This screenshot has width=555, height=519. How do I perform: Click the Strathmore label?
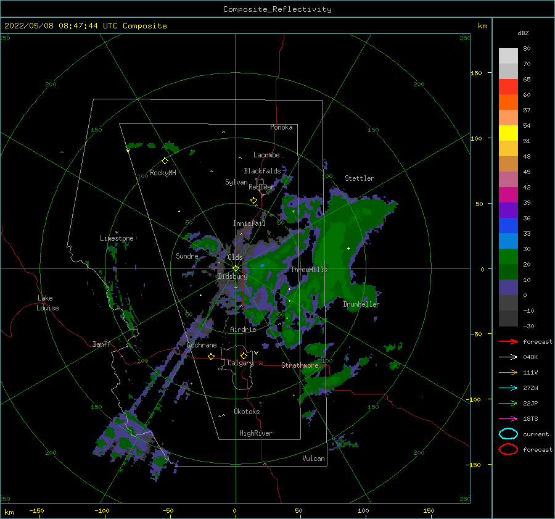[x=300, y=365]
